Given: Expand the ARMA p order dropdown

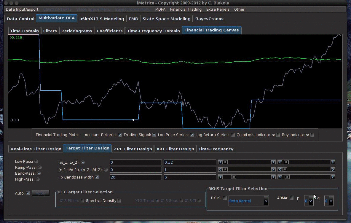Looking at the screenshot, I should coord(310,201).
